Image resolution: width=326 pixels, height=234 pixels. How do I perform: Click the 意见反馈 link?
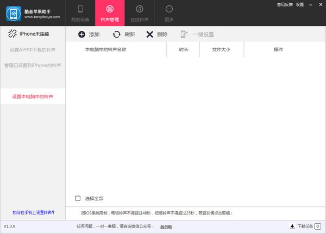[x=285, y=4]
